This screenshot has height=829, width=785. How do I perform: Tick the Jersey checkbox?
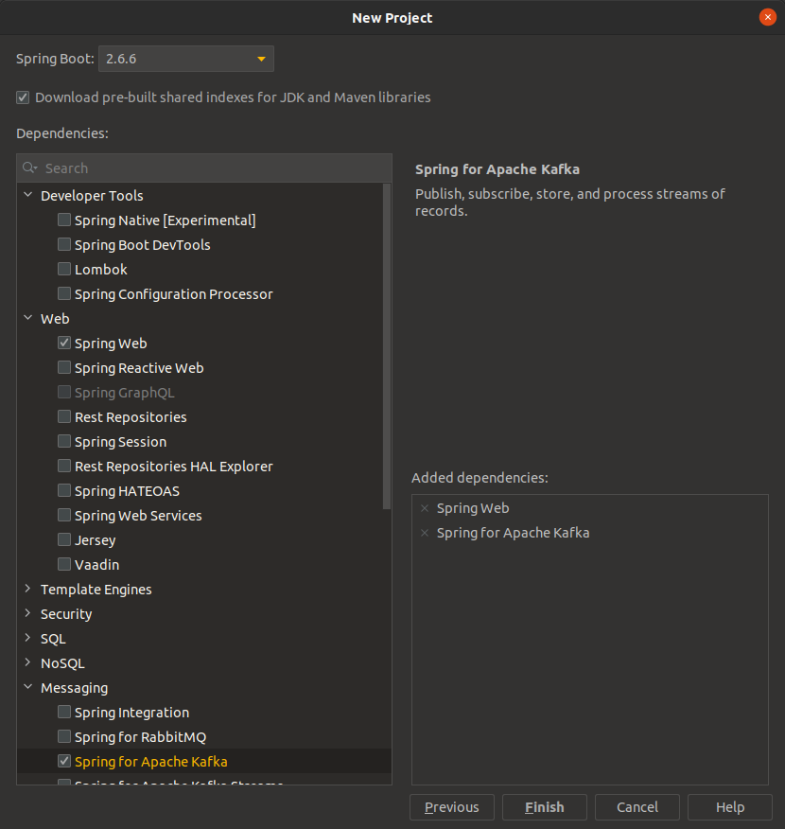(64, 539)
